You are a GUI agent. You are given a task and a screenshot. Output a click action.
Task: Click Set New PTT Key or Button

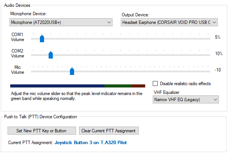pos(41,131)
